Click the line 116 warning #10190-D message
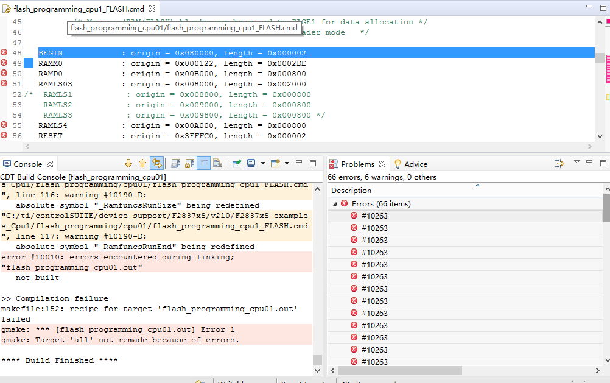610x383 pixels. [x=74, y=195]
